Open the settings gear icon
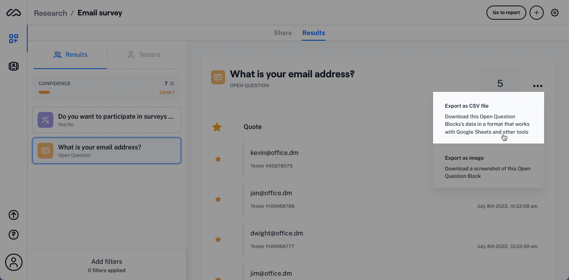The image size is (569, 280). click(x=555, y=12)
